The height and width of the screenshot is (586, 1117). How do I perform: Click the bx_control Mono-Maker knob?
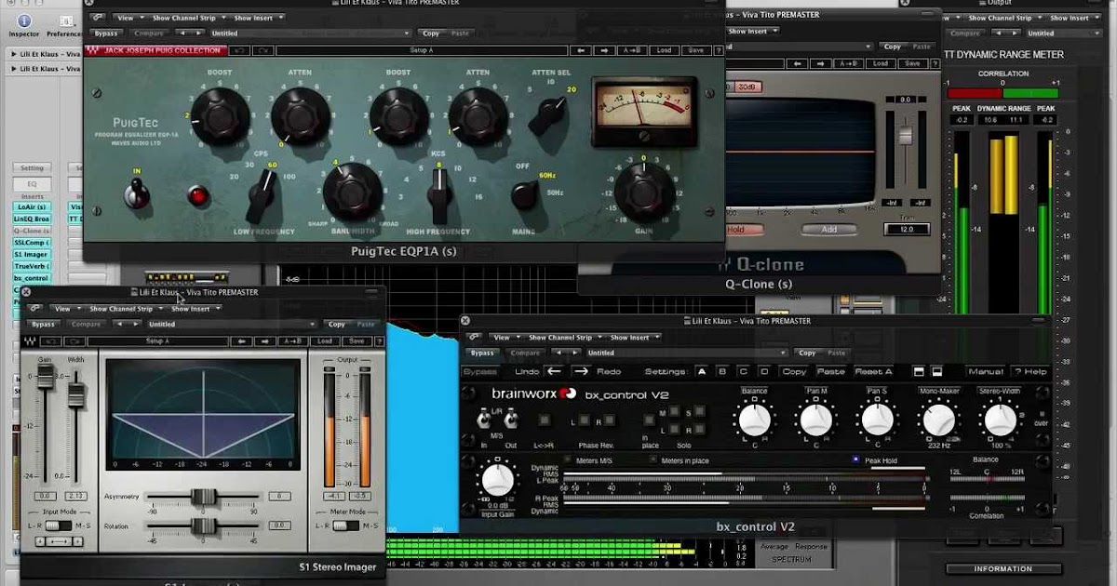click(939, 420)
